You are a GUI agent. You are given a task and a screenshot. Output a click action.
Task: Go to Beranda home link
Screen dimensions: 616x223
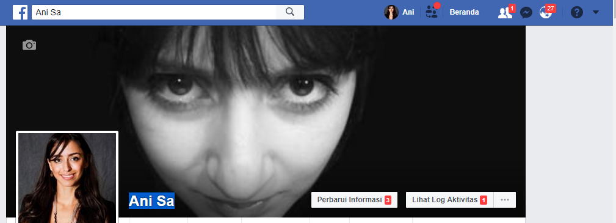coord(464,12)
